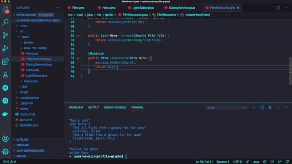Expand the .mvn folder
Screen dimensions: 292x164
(38, 26)
